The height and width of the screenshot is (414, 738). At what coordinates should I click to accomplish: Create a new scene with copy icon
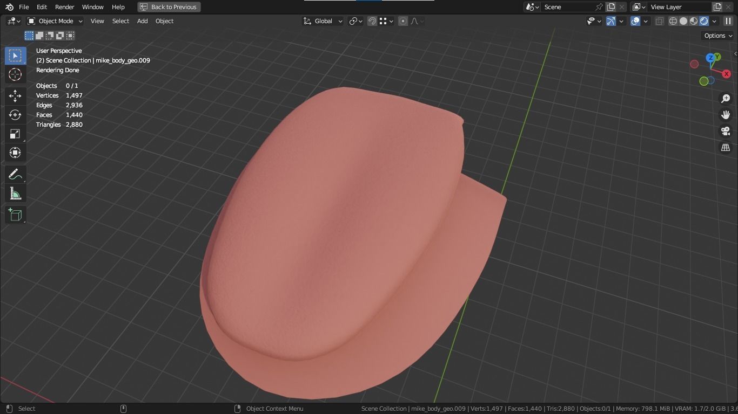tap(611, 7)
